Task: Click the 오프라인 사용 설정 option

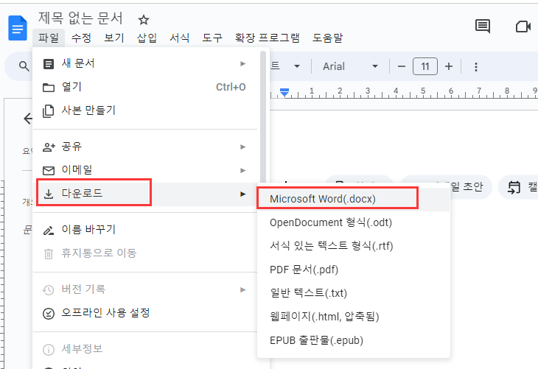Action: 105,313
